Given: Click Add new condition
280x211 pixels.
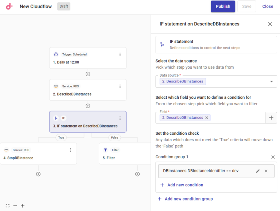Looking at the screenshot, I should coord(182,185).
